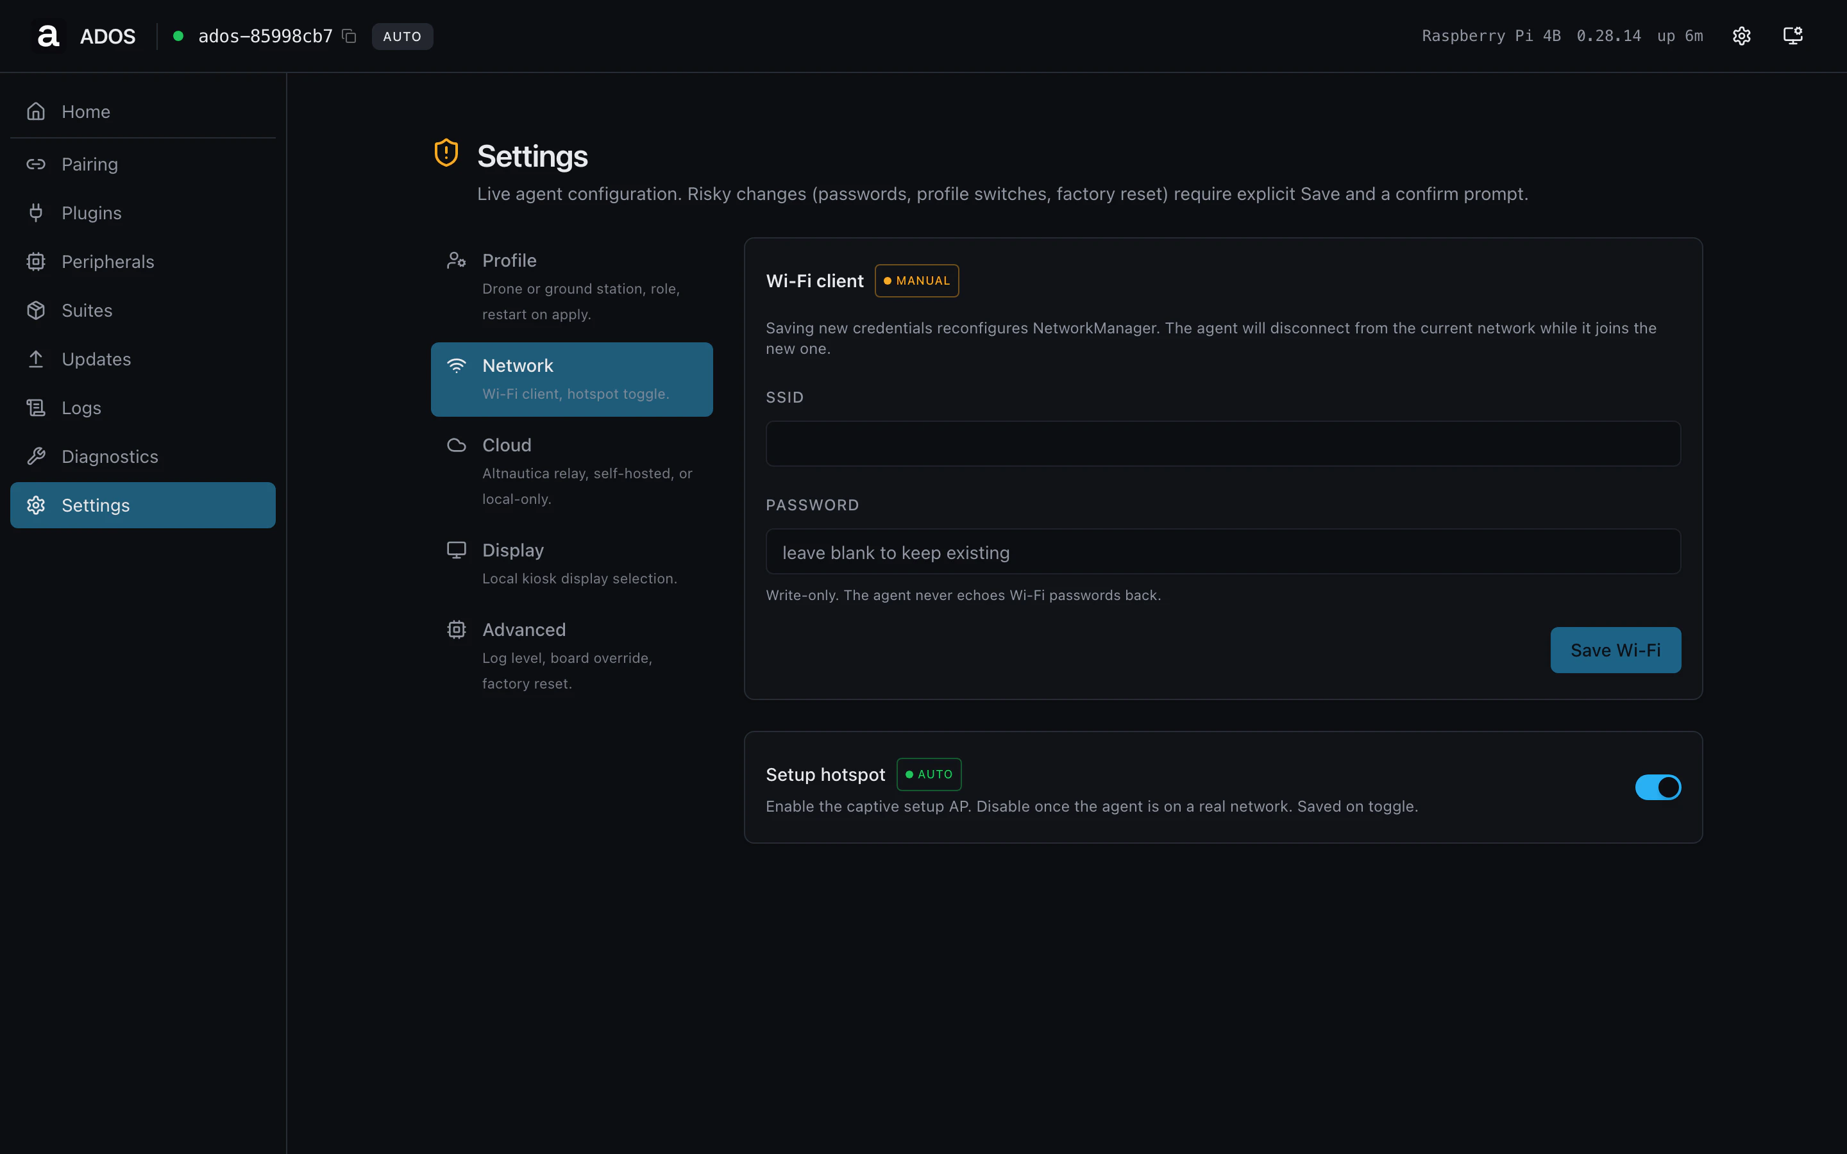Click the Wi-Fi client heading

click(x=814, y=281)
